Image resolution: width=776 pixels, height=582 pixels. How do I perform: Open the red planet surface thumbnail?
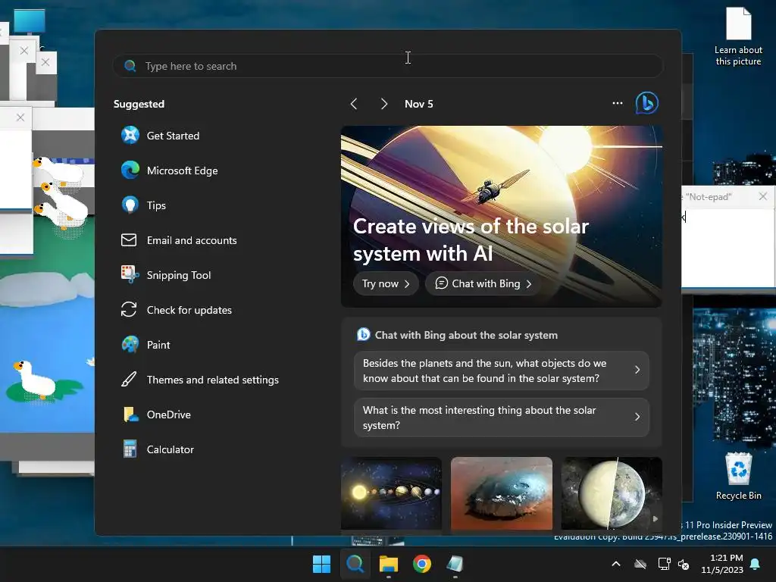click(x=502, y=493)
